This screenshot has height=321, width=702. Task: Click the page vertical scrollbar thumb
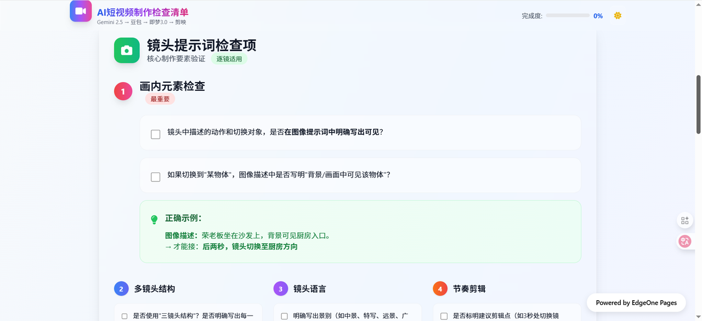click(698, 104)
